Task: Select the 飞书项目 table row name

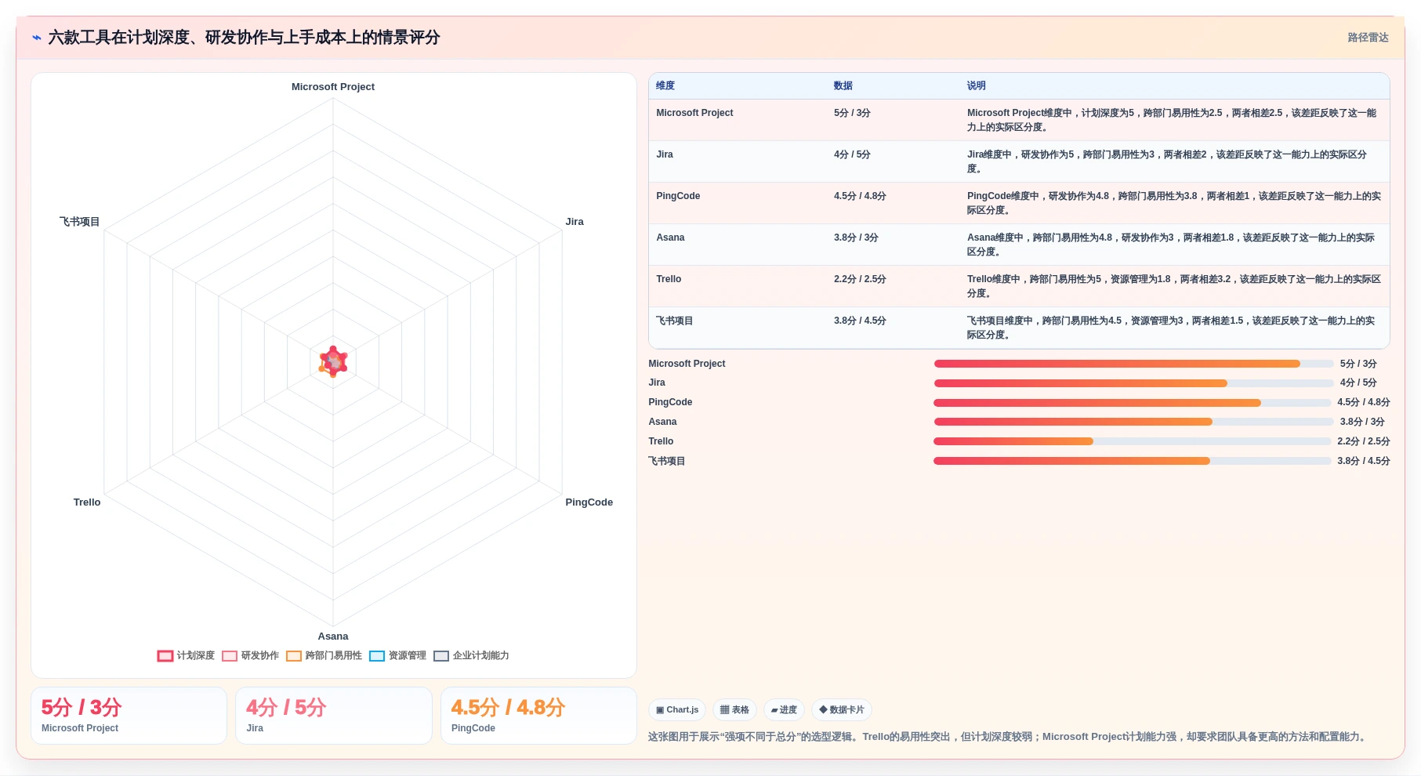Action: 674,321
